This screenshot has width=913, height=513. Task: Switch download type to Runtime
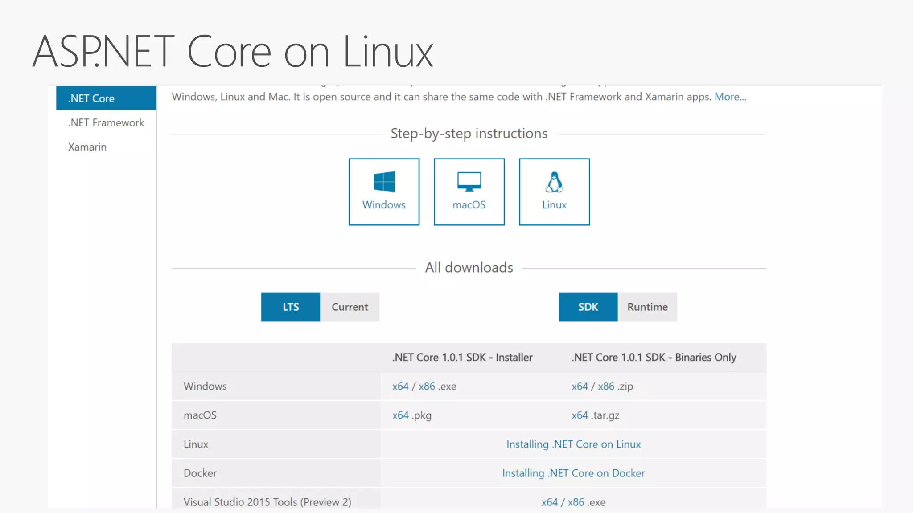tap(647, 307)
